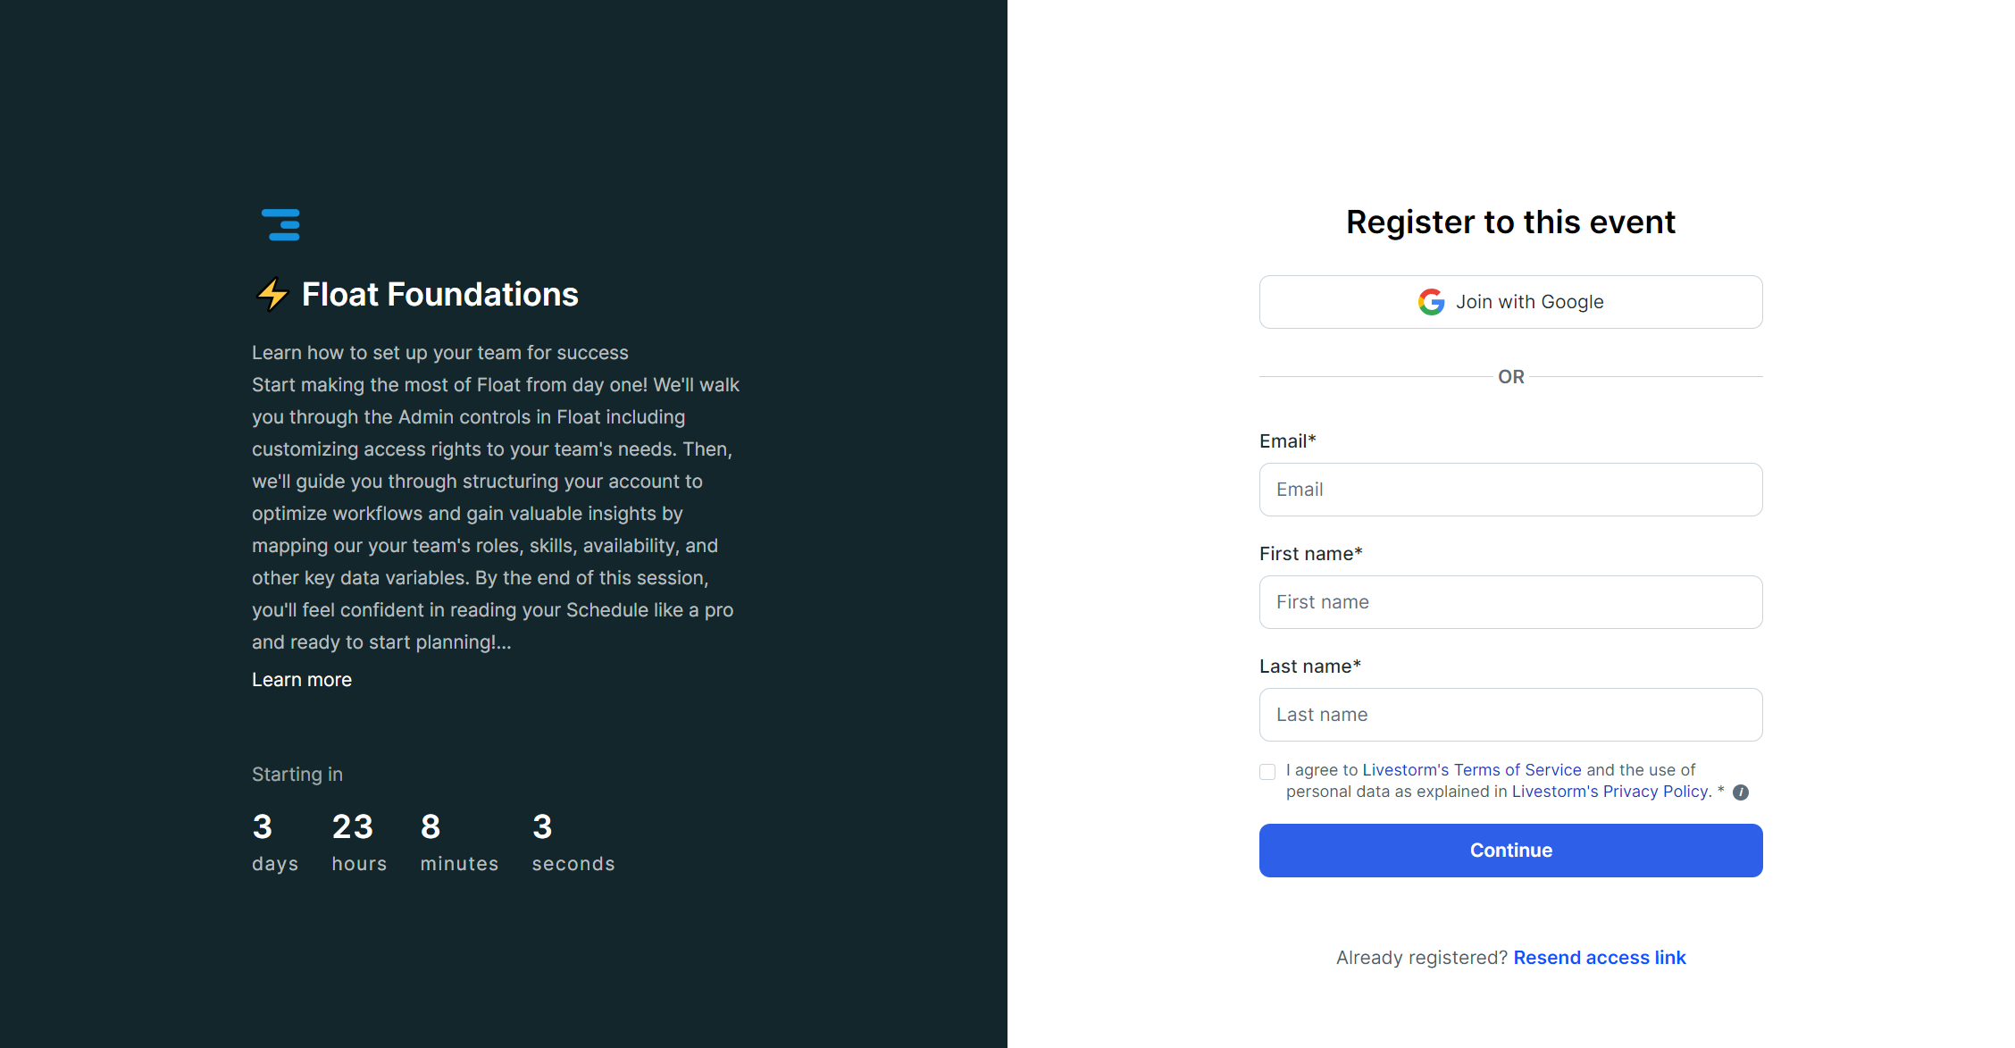The height and width of the screenshot is (1048, 2015).
Task: Focus the First name input field
Action: pyautogui.click(x=1510, y=602)
